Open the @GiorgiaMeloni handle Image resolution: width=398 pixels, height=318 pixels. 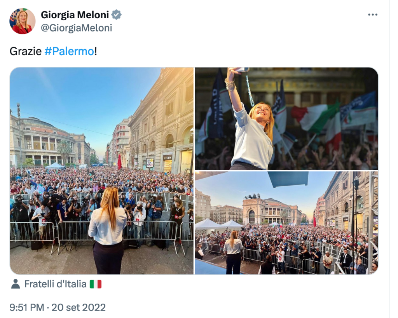[77, 28]
